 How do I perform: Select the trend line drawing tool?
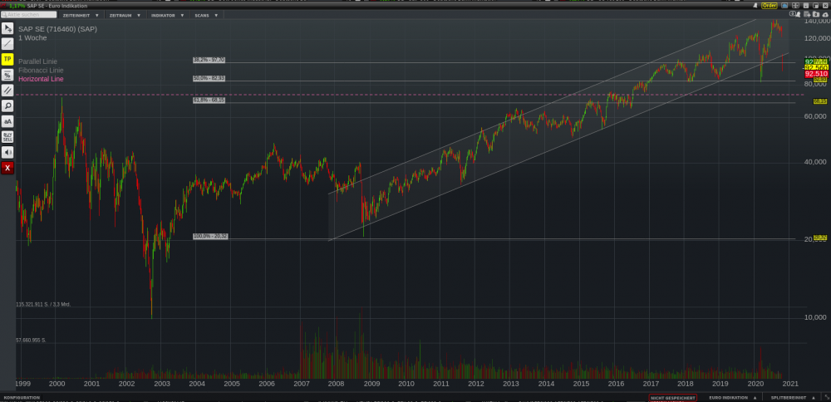(7, 43)
